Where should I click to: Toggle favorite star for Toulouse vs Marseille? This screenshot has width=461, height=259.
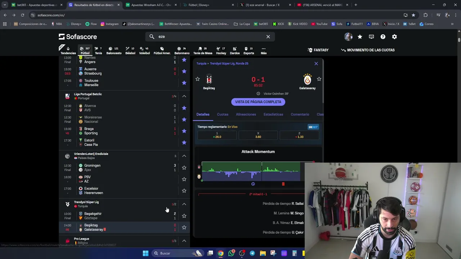[x=184, y=83]
